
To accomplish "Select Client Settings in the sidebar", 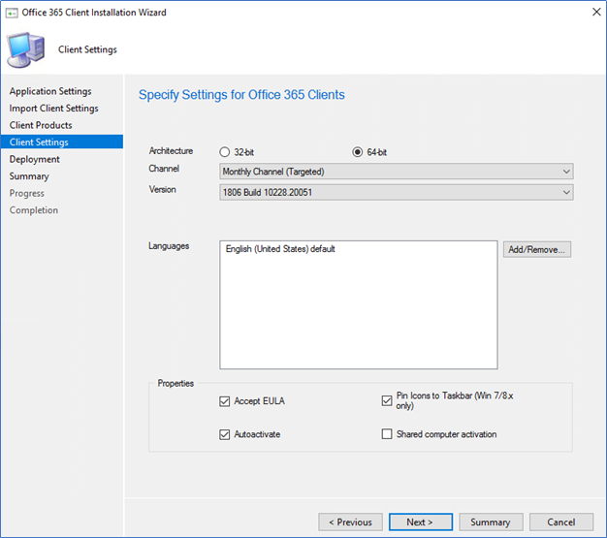I will click(62, 142).
